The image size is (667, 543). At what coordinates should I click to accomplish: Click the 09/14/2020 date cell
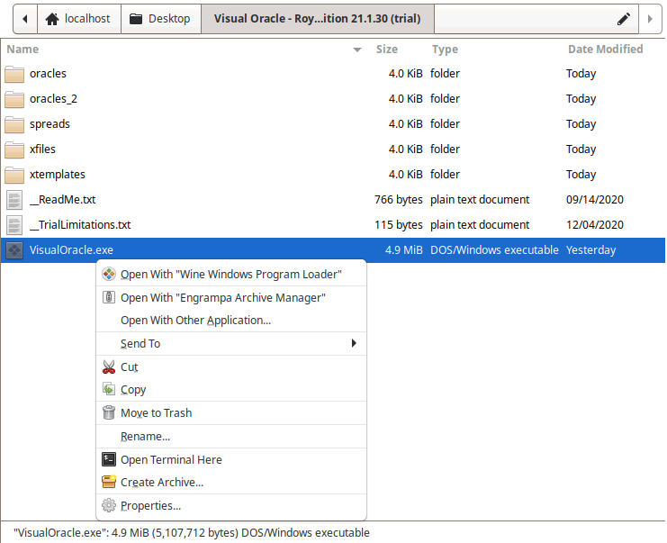coord(595,200)
